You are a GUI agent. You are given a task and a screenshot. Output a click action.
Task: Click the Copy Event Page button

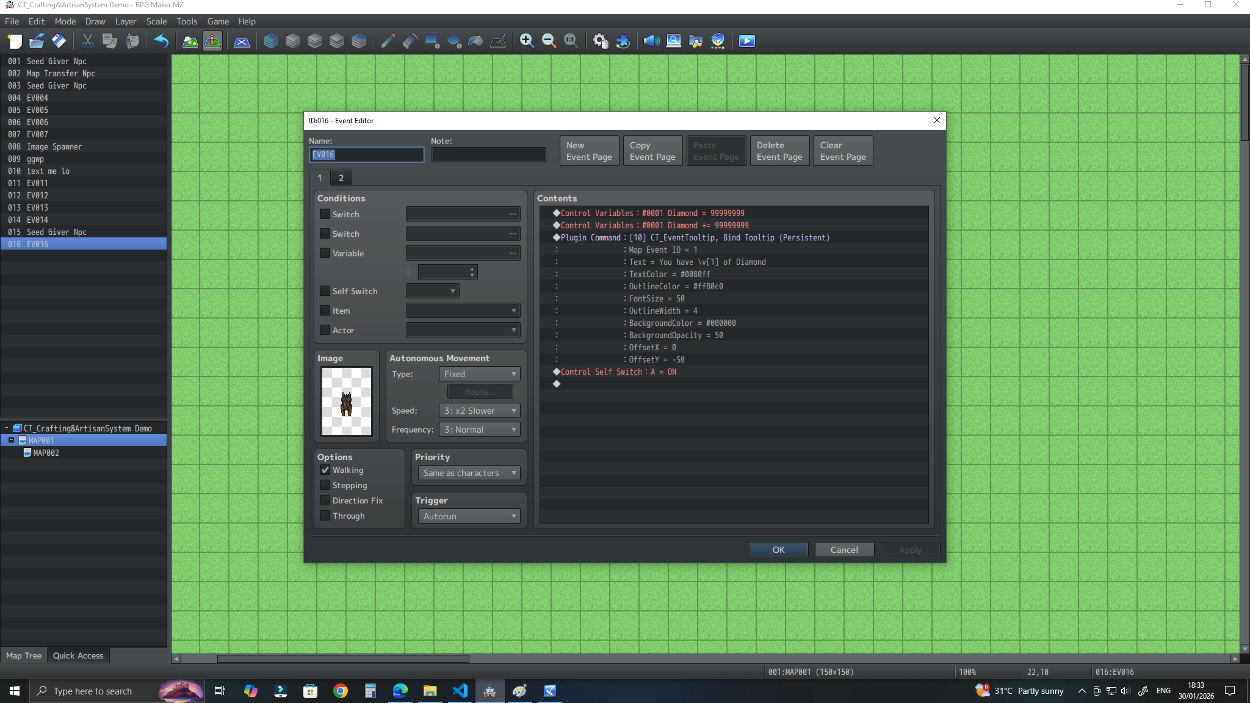click(652, 151)
